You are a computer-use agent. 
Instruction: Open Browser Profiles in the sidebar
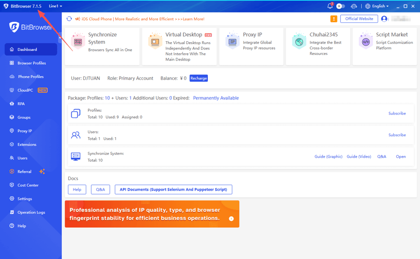pos(31,63)
